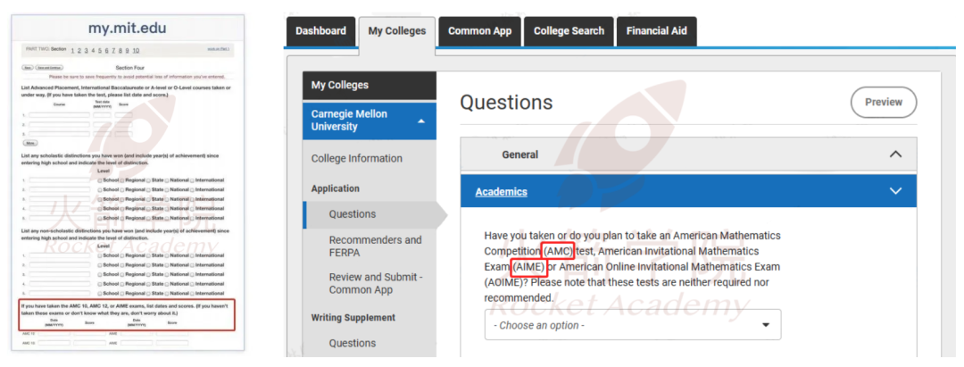Click the first course Score field

click(123, 115)
